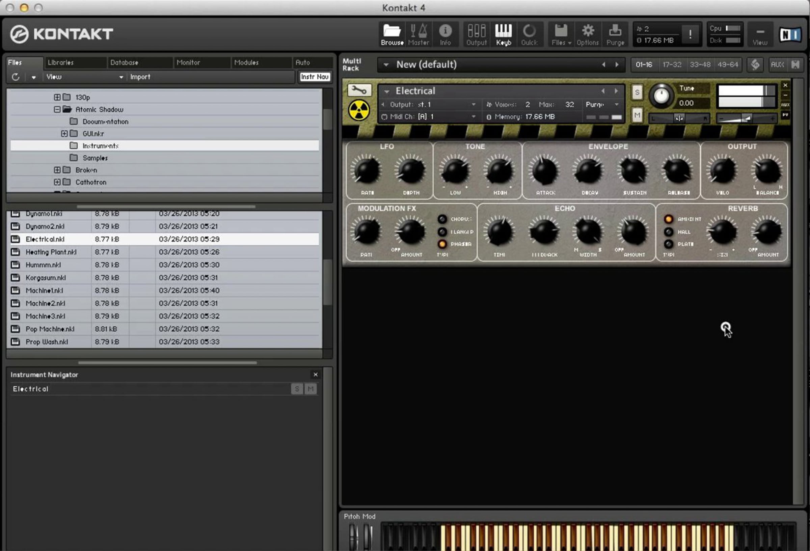Viewport: 810px width, 551px height.
Task: Toggle the Keyb on-screen keyboard
Action: 503,34
